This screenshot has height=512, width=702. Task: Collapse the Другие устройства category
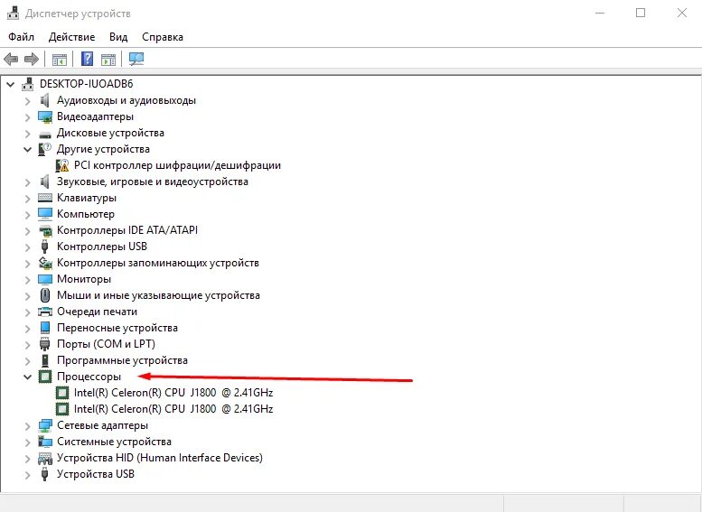(27, 150)
